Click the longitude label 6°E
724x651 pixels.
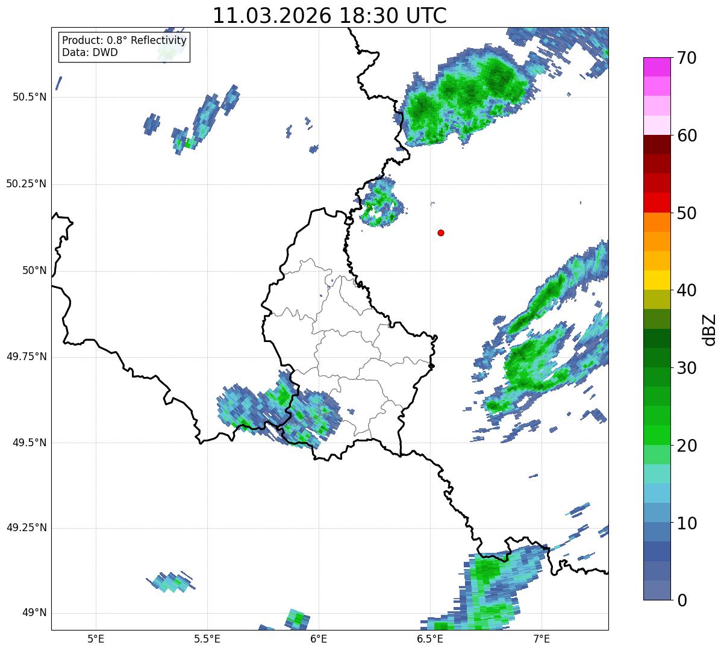point(319,638)
